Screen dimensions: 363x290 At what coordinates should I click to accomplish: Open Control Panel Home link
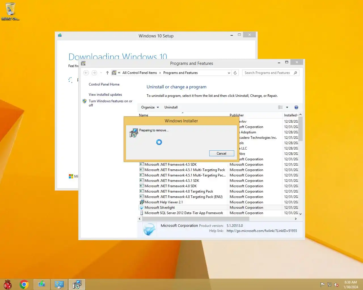(104, 84)
